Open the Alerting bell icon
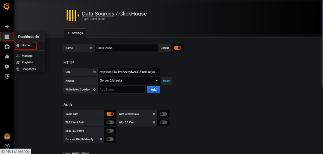Image resolution: width=323 pixels, height=154 pixels. coord(7,57)
